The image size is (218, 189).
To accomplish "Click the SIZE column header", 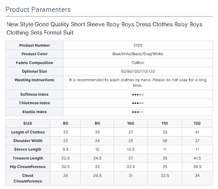I will (28, 123).
